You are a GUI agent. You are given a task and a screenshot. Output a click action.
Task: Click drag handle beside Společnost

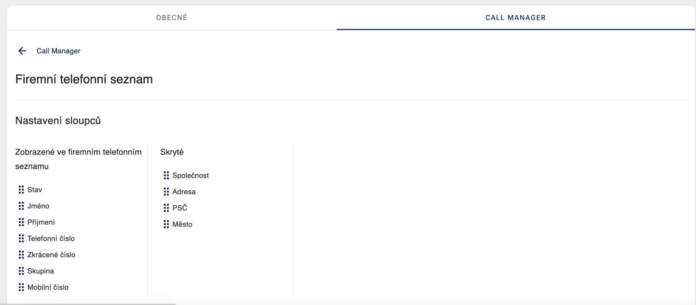tap(166, 176)
